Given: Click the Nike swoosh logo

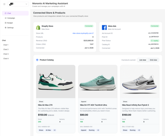Looking at the screenshot, I should point(12,4).
